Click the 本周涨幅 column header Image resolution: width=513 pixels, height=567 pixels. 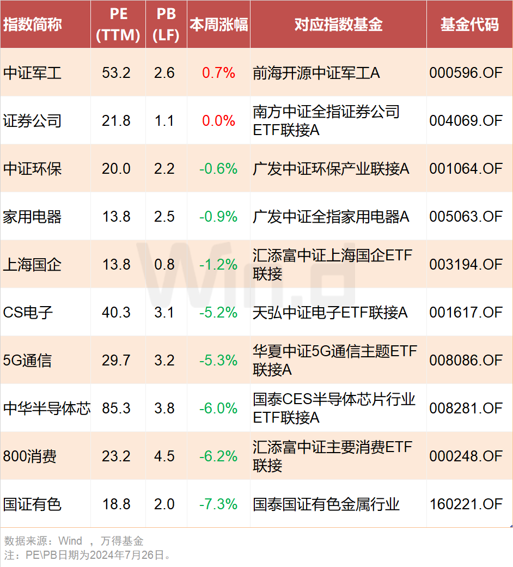(219, 25)
